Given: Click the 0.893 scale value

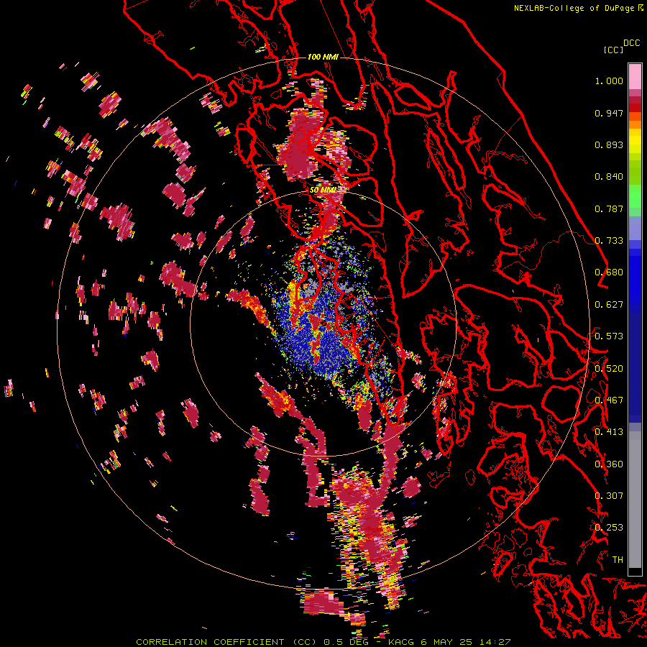Looking at the screenshot, I should (609, 144).
